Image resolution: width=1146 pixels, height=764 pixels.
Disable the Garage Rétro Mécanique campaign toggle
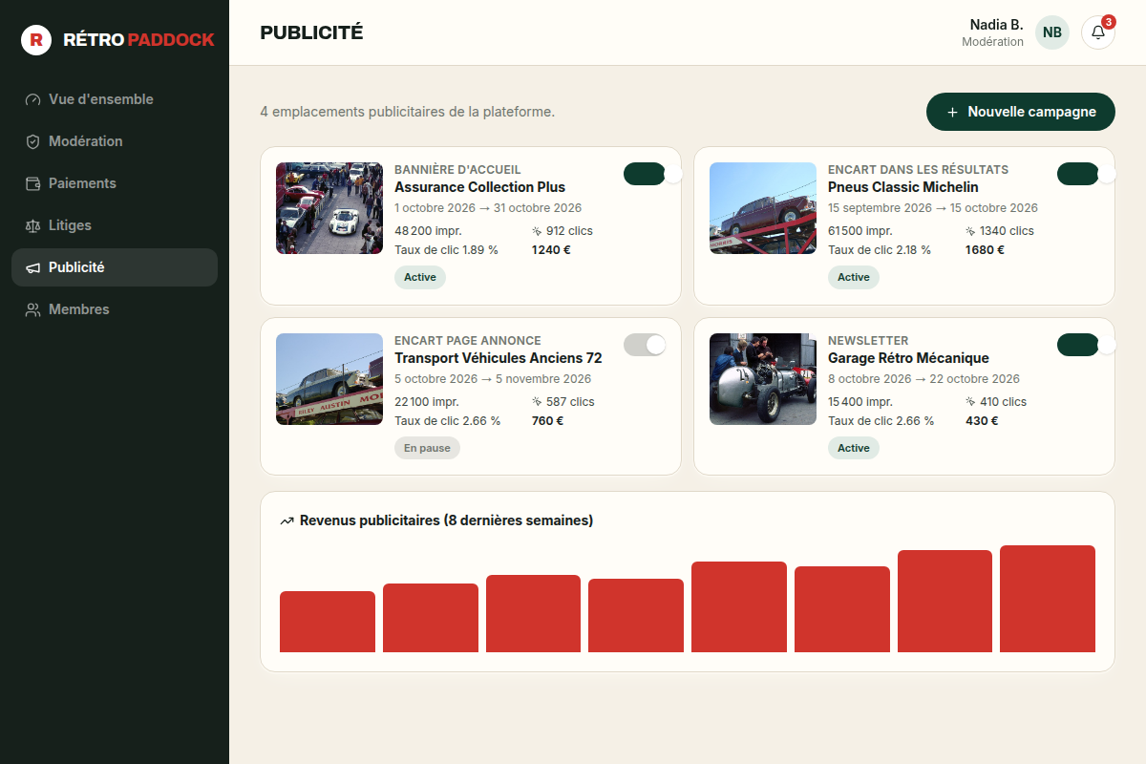point(1078,345)
